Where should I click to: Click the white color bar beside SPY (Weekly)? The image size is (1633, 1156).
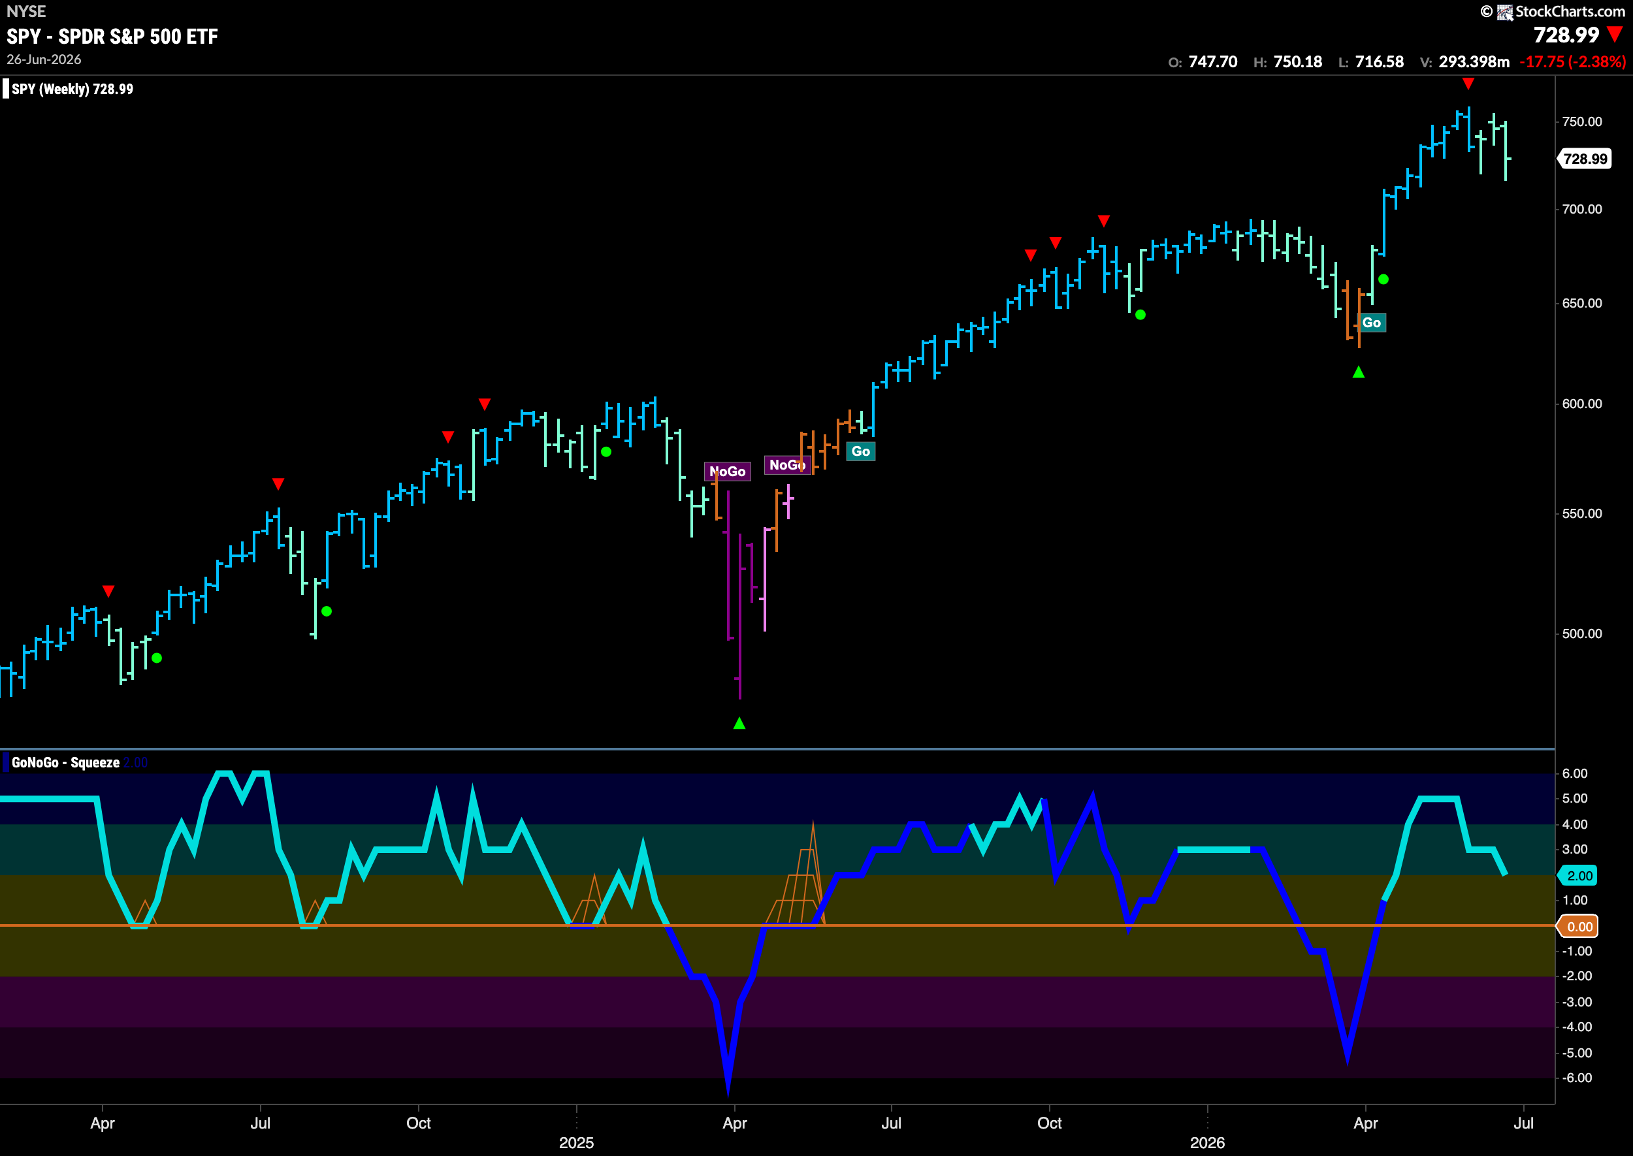pos(6,89)
